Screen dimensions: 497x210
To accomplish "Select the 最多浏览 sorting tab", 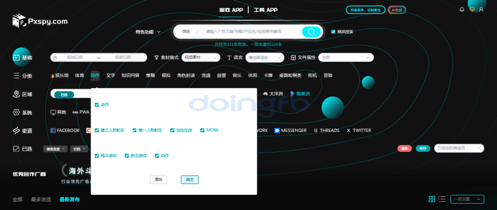I will point(41,199).
